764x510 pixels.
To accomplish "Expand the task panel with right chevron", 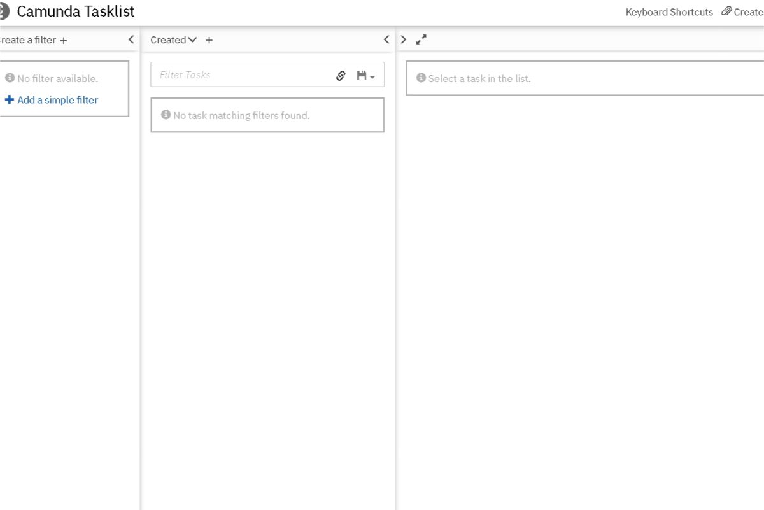I will pyautogui.click(x=403, y=39).
